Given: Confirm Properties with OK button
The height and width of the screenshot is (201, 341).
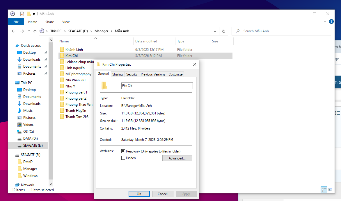Looking at the screenshot, I should pyautogui.click(x=139, y=194).
